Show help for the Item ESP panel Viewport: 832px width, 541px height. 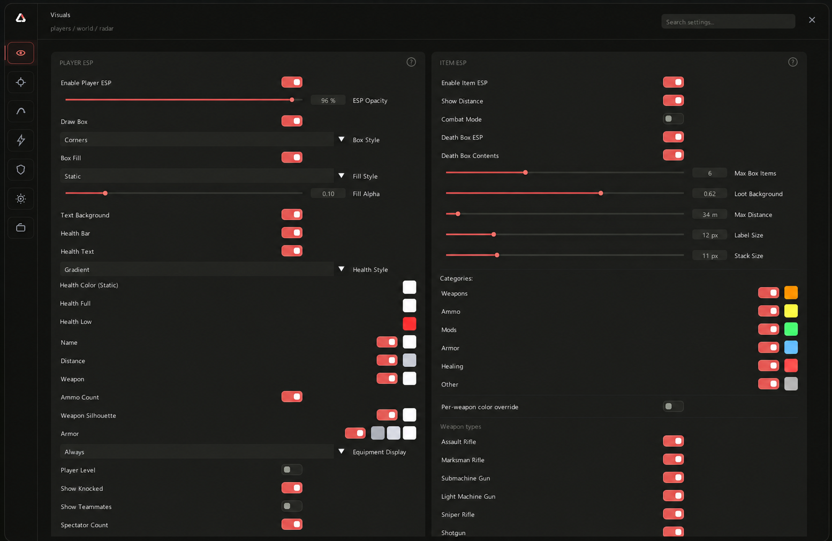(x=793, y=62)
